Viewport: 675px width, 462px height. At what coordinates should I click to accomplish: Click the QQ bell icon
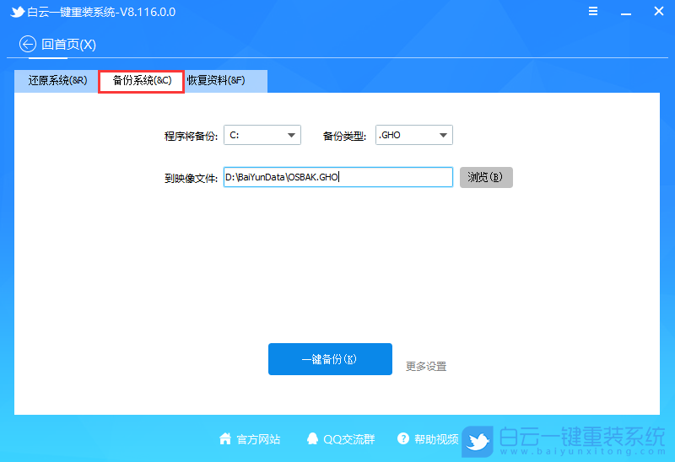click(x=312, y=438)
